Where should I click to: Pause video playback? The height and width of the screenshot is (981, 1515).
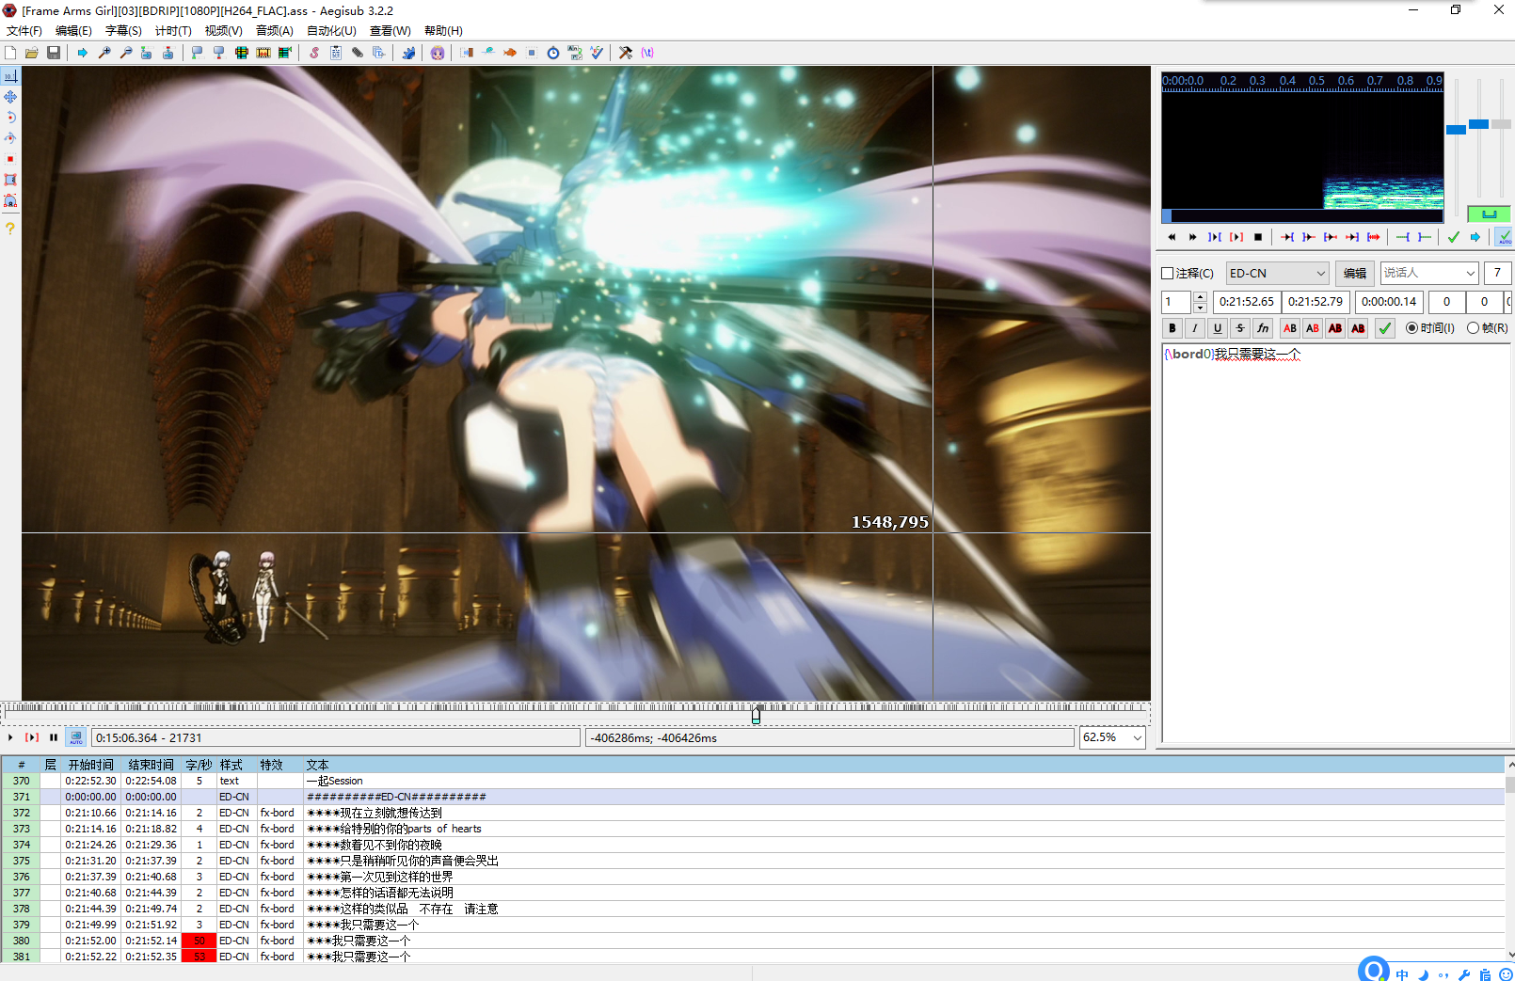tap(54, 737)
